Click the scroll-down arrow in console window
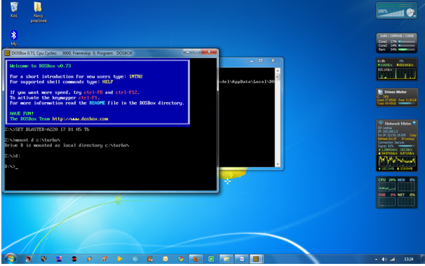 pyautogui.click(x=278, y=164)
